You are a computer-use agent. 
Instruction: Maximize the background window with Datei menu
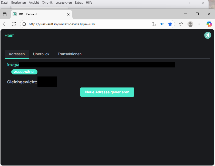tap(191, 3)
